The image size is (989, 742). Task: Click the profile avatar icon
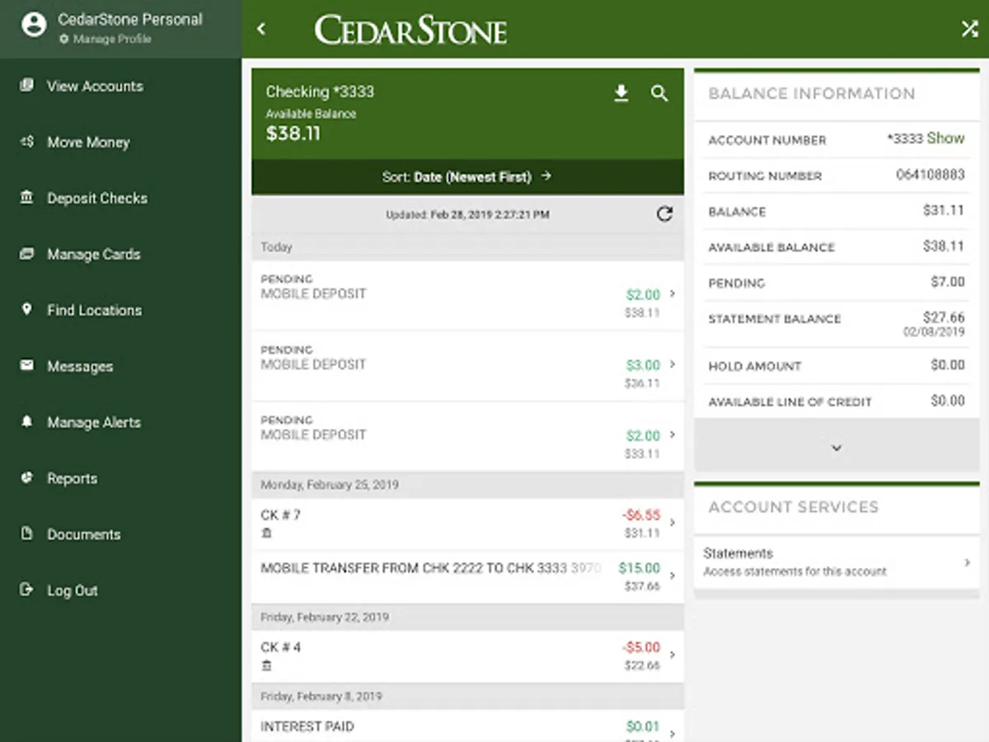pos(34,25)
